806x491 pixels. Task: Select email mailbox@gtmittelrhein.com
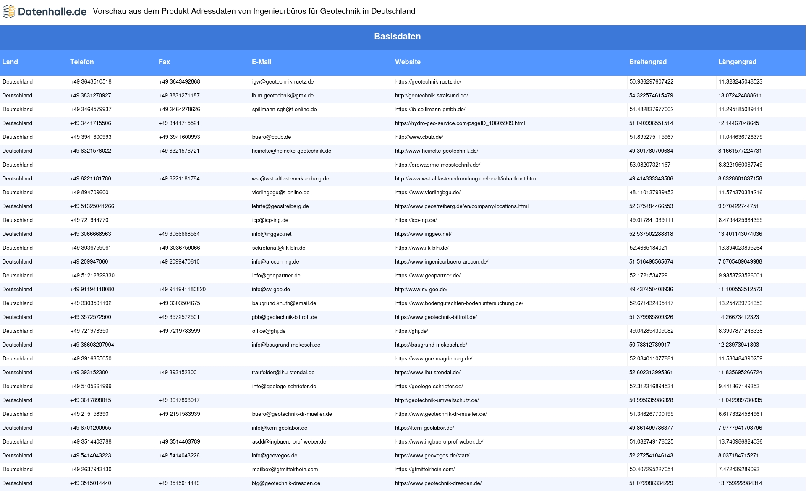[285, 470]
